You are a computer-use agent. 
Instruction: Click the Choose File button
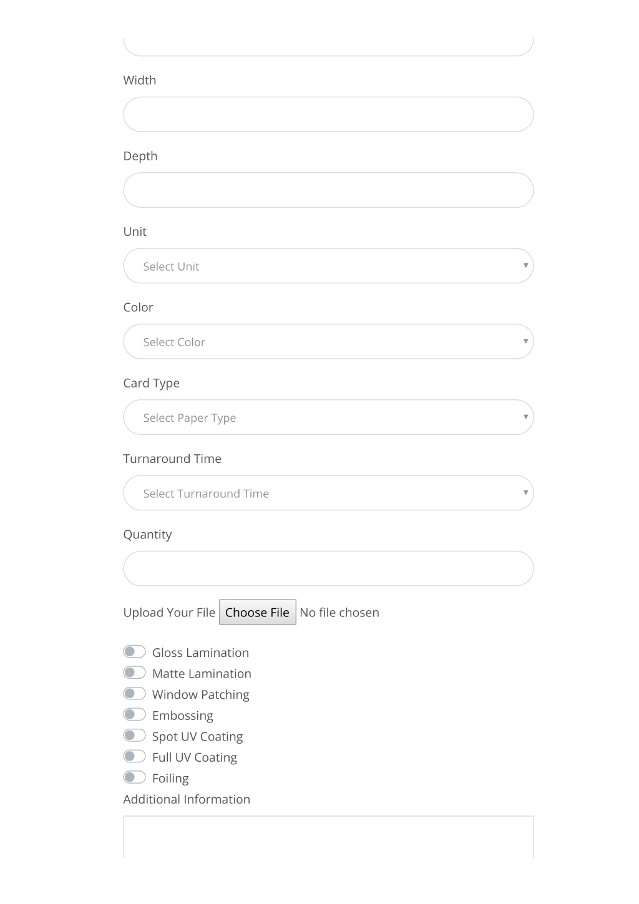257,612
